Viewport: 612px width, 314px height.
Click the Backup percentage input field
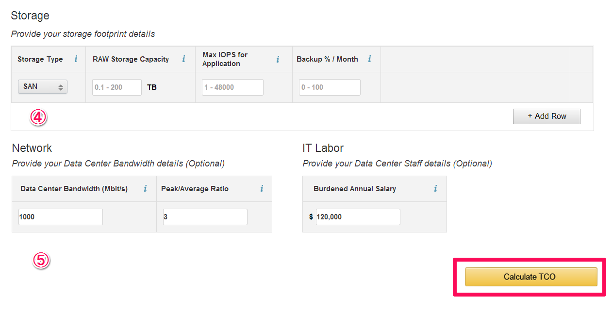[x=330, y=87]
